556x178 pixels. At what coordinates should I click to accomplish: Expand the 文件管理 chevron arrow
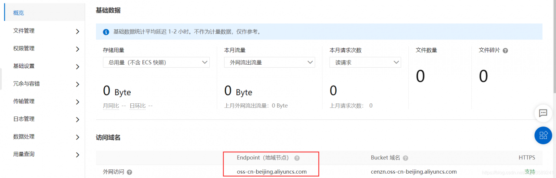tap(77, 31)
